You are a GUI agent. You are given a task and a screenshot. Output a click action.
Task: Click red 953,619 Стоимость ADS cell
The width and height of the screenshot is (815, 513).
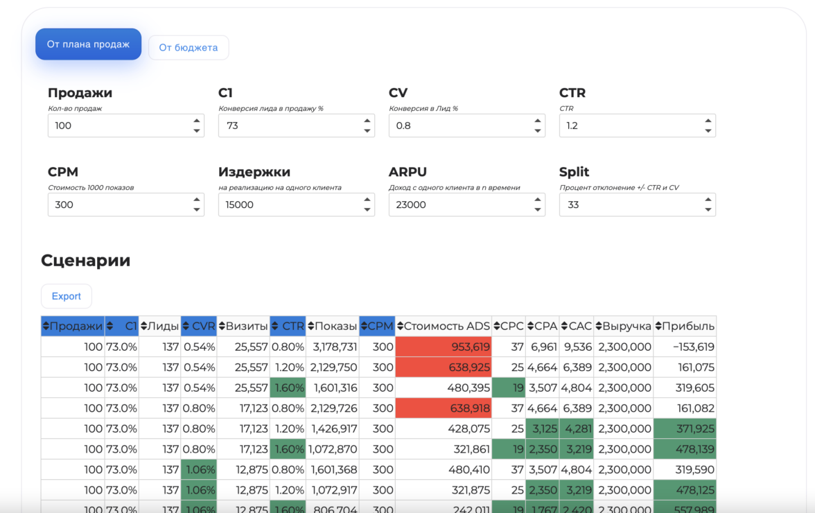pos(443,347)
